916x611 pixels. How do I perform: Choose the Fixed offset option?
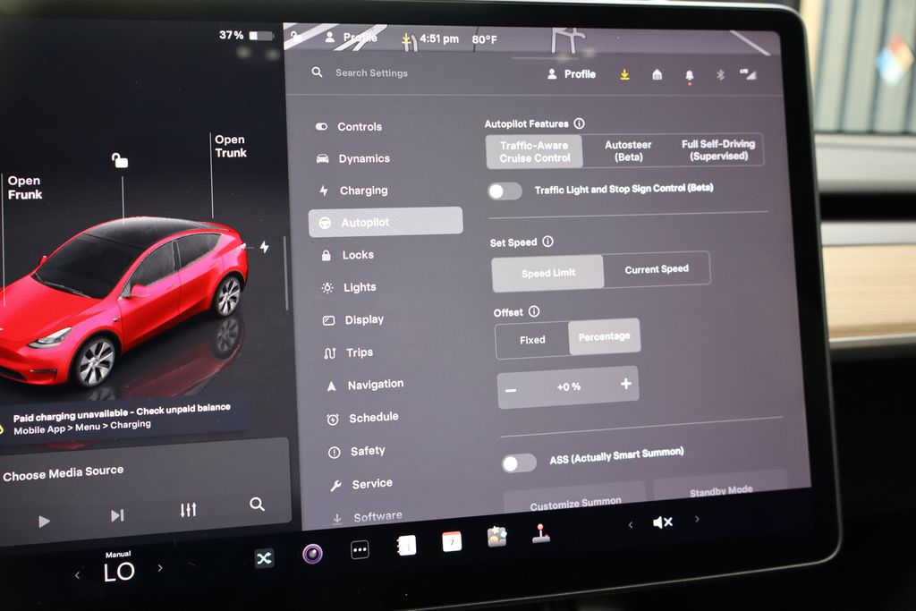532,340
